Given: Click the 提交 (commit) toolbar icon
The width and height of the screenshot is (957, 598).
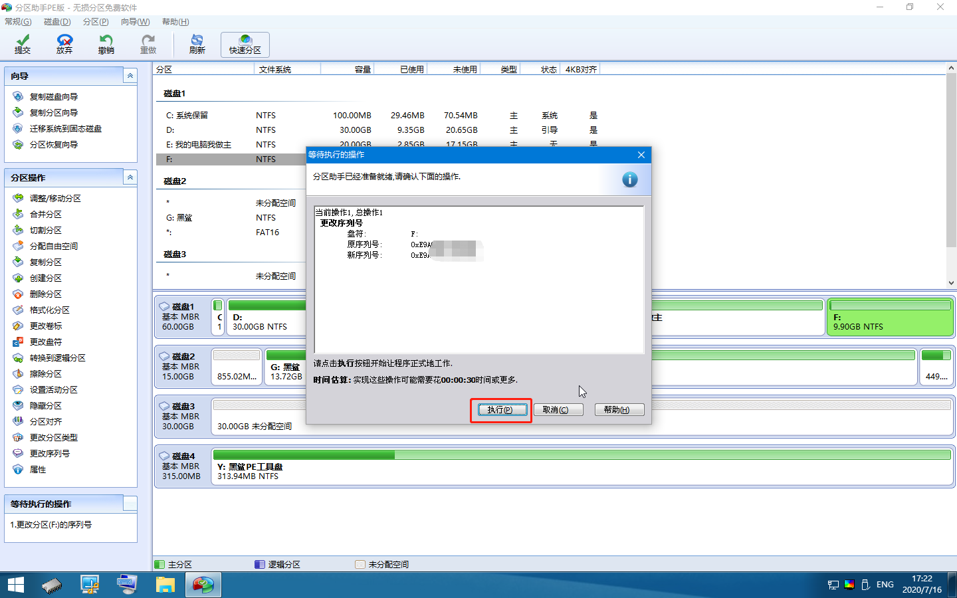Looking at the screenshot, I should [23, 45].
